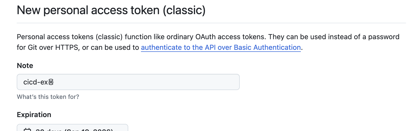Click the Note input field

(x=128, y=82)
